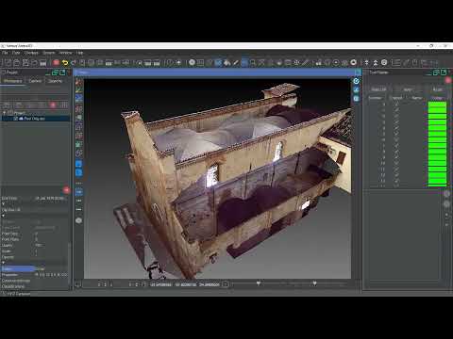The width and height of the screenshot is (453, 339).
Task: Toggle the enabled checkmark in row 10
Action: click(396, 163)
